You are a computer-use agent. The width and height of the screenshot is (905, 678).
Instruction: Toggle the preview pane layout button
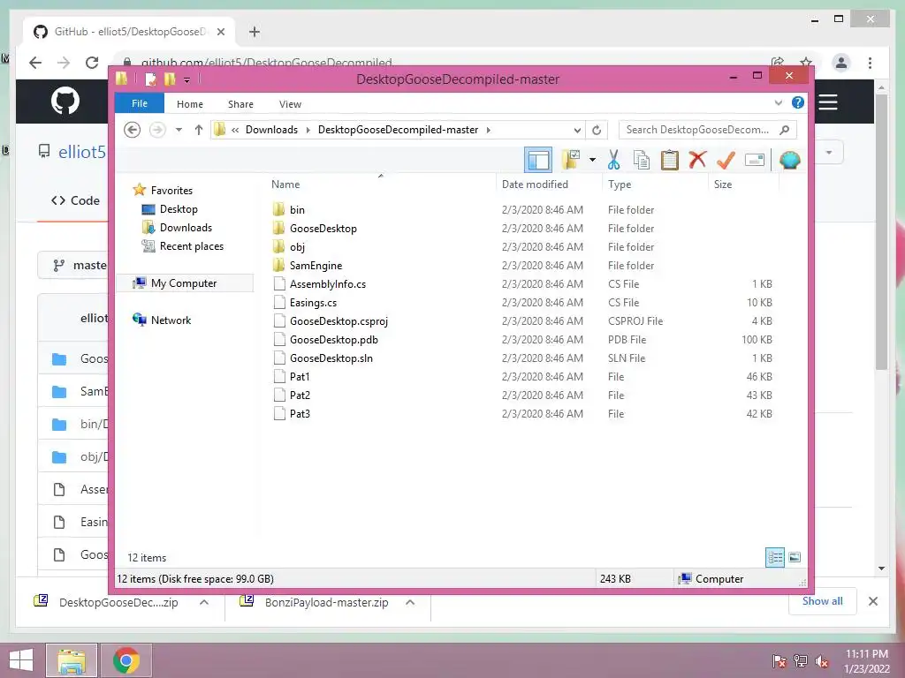coord(538,160)
